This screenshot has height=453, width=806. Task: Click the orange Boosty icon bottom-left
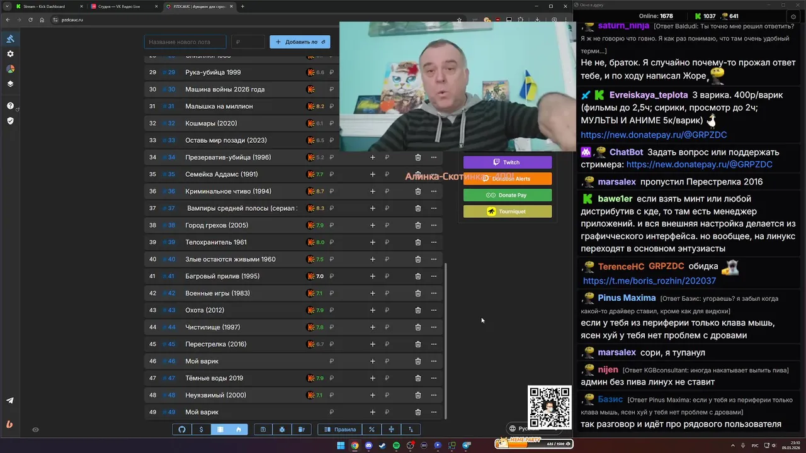pos(9,424)
